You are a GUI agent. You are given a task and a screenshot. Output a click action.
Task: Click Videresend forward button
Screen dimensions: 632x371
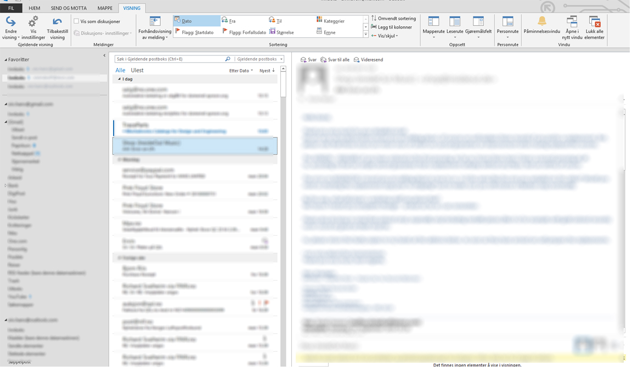(369, 60)
